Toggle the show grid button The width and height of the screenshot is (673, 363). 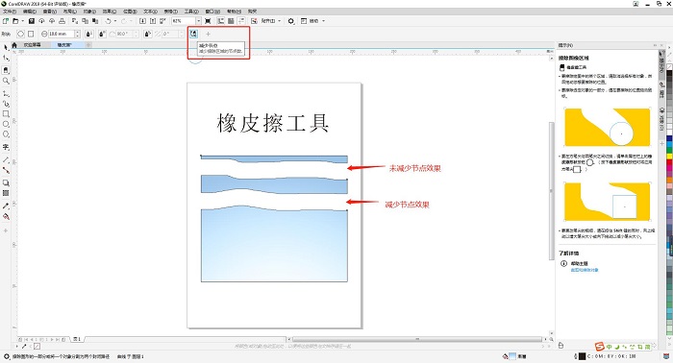click(231, 21)
